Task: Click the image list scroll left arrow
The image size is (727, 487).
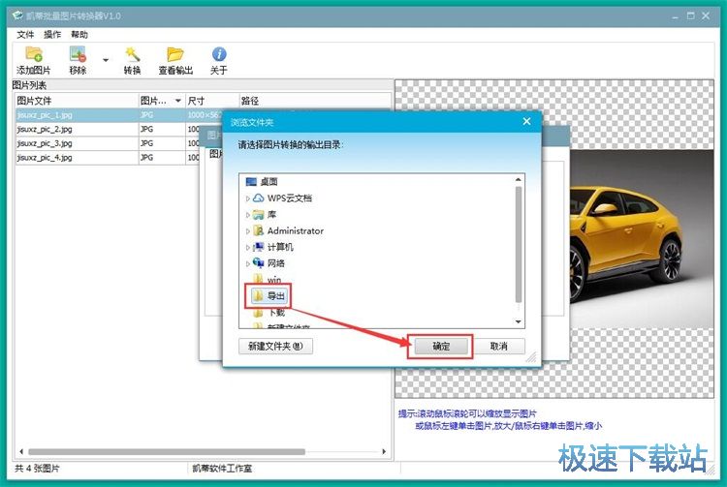Action: pyautogui.click(x=21, y=451)
